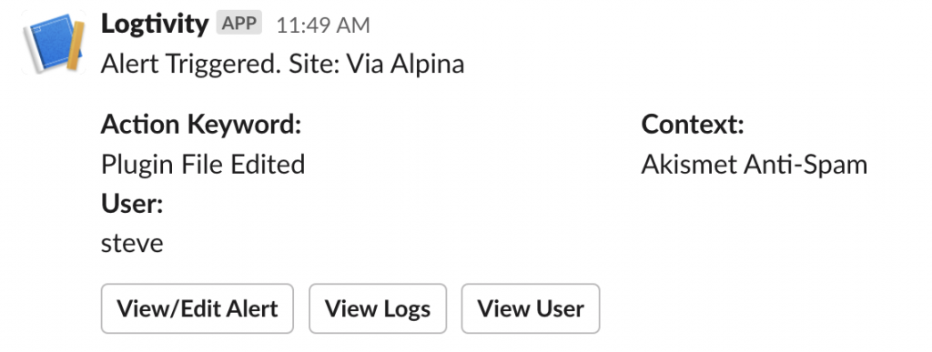Click the View/Edit Alert button

[x=198, y=308]
